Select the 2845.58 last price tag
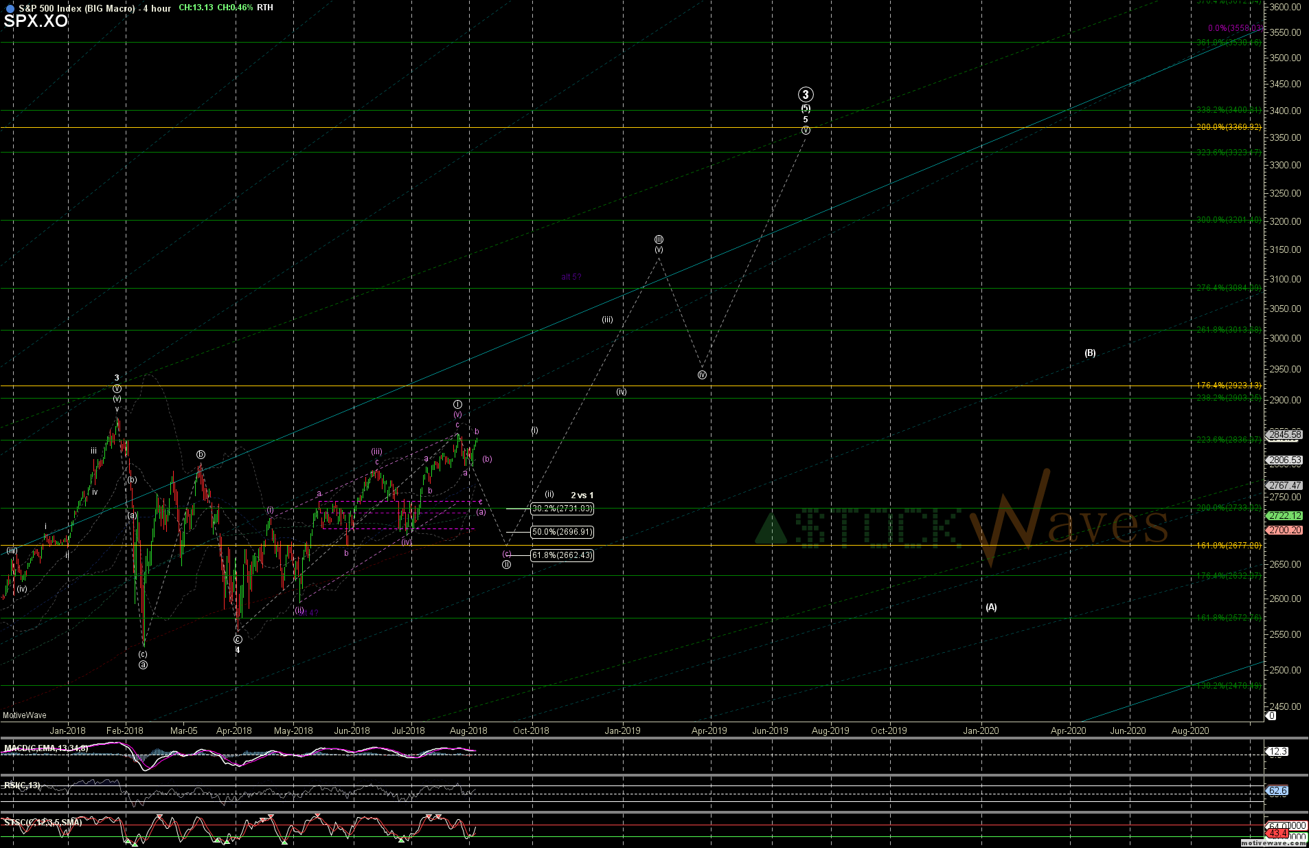1309x848 pixels. pyautogui.click(x=1284, y=434)
